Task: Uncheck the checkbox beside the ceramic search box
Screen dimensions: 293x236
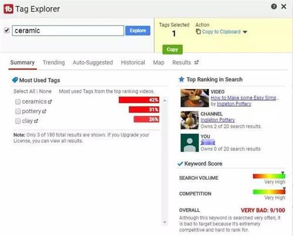Action: pyautogui.click(x=7, y=30)
